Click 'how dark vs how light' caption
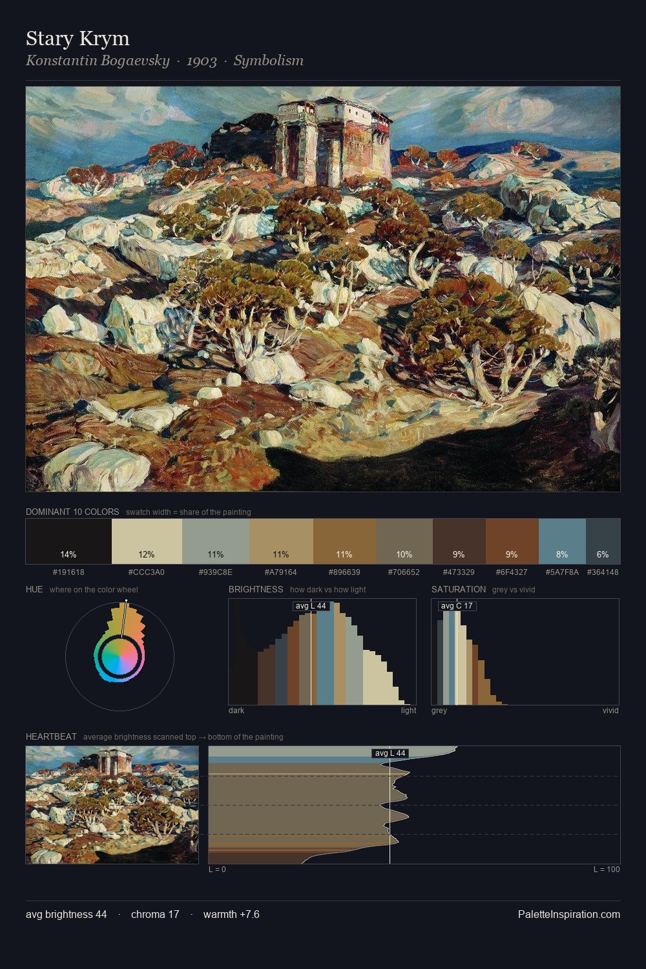 [328, 590]
